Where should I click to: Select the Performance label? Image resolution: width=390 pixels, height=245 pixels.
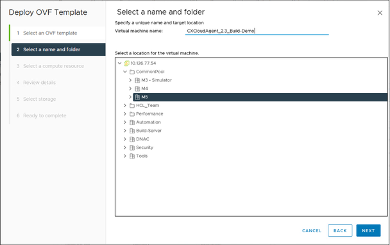[149, 114]
